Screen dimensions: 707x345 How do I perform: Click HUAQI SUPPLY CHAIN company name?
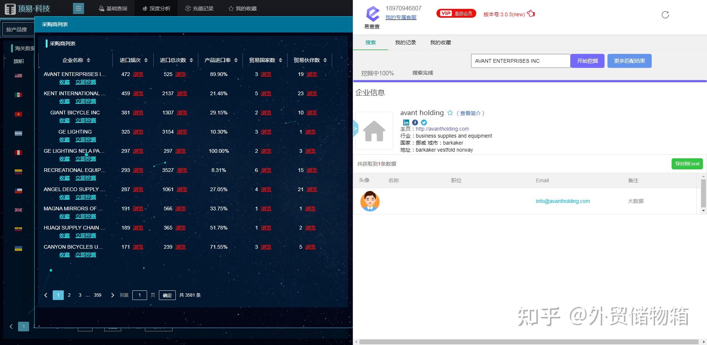pyautogui.click(x=74, y=228)
